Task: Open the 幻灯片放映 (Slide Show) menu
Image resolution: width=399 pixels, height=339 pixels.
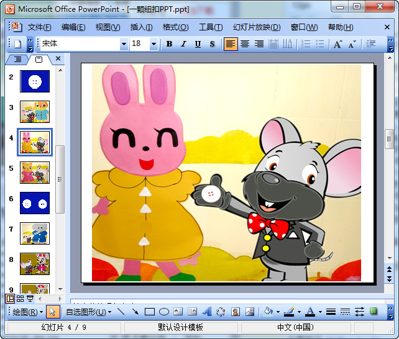Action: 256,27
